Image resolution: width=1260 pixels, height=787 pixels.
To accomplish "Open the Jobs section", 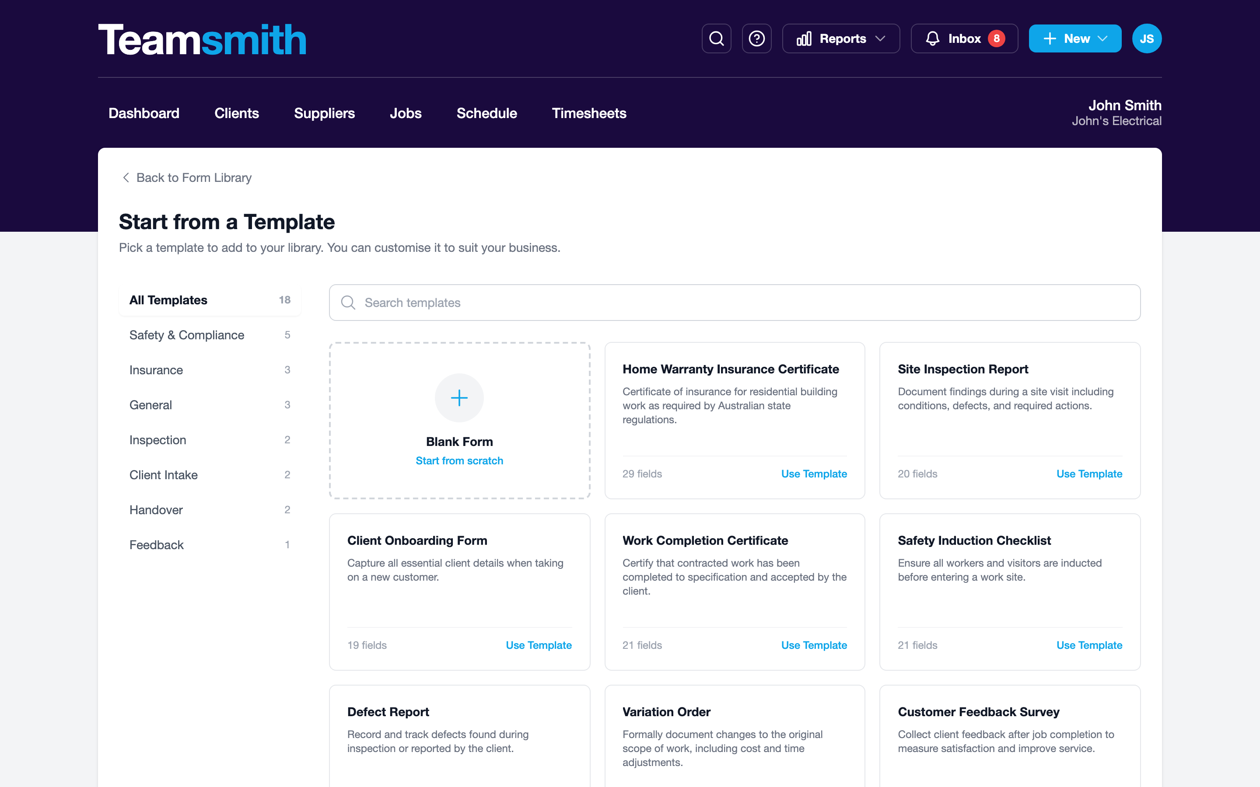I will [406, 113].
